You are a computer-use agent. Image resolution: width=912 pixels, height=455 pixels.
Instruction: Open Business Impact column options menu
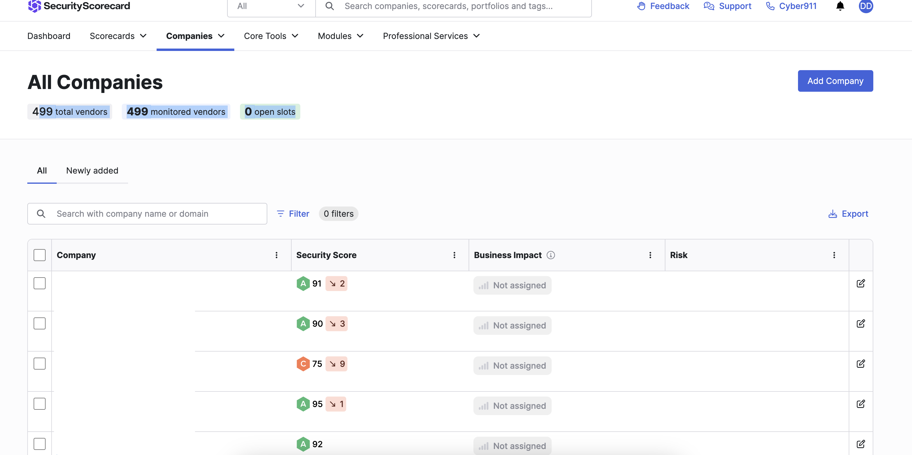[x=650, y=255]
